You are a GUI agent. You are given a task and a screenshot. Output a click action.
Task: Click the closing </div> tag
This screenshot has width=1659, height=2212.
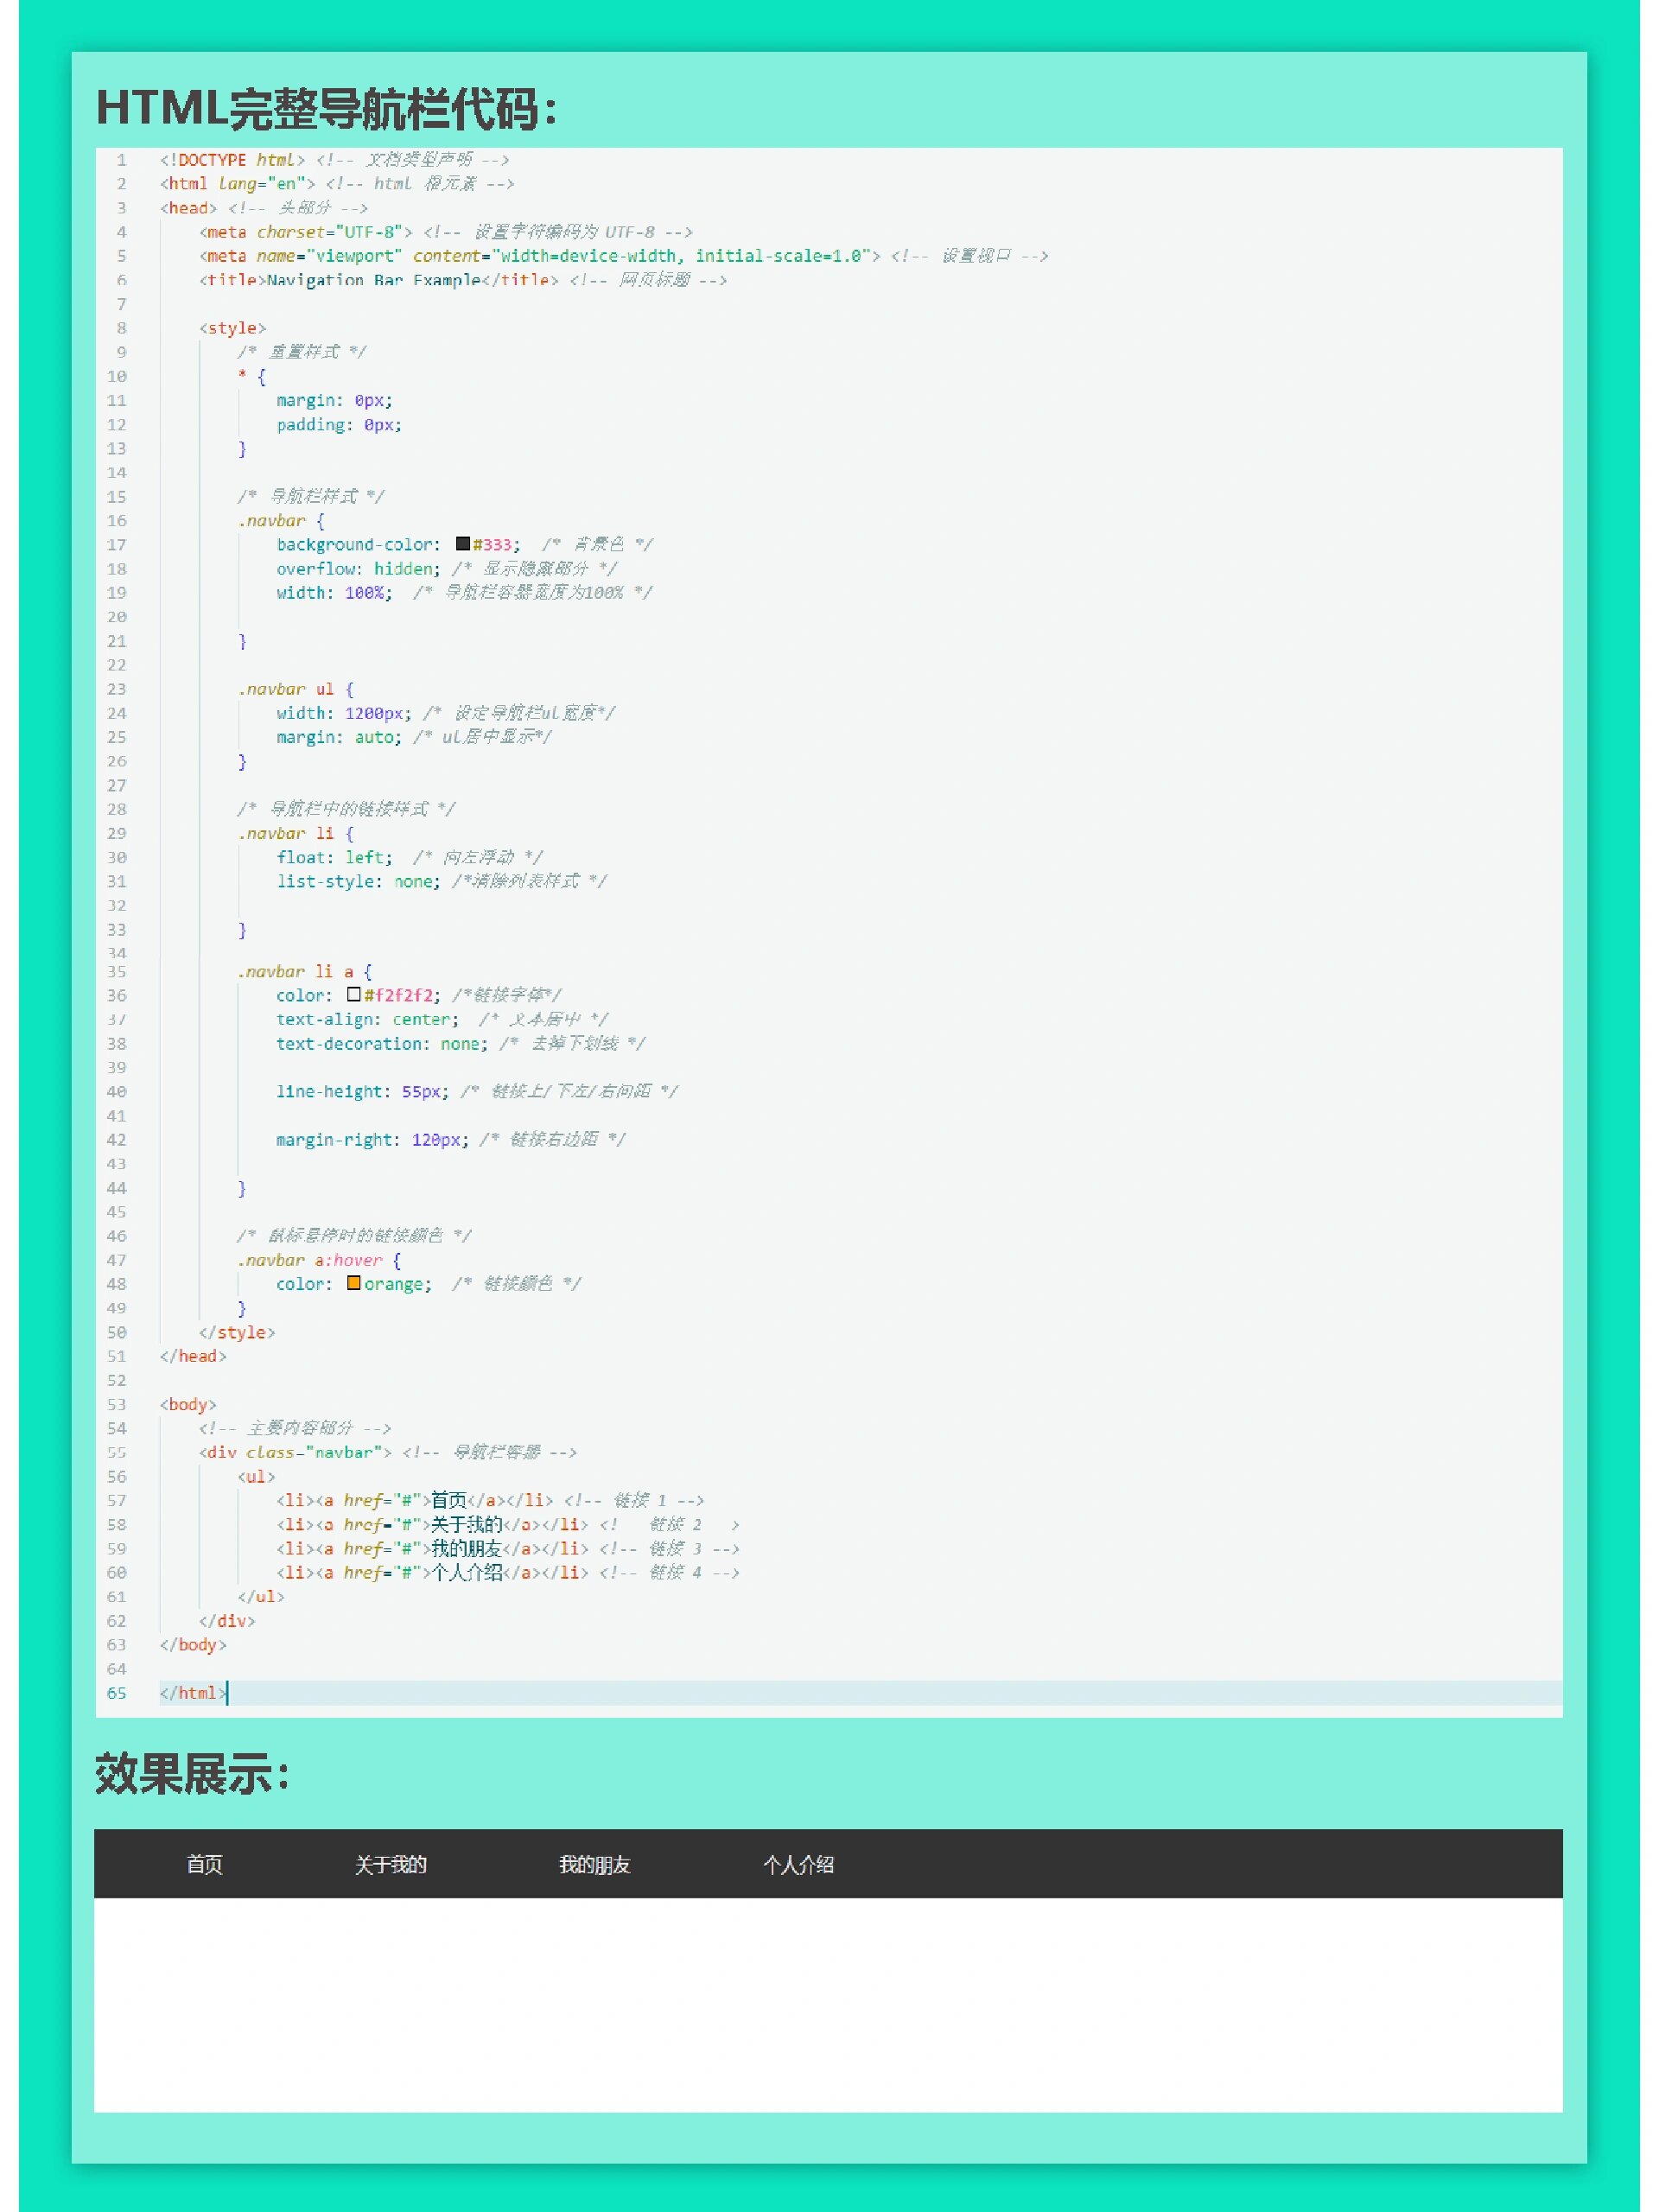pos(227,1620)
